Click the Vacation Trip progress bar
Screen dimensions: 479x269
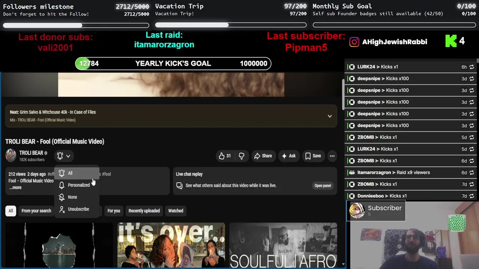pos(231,25)
